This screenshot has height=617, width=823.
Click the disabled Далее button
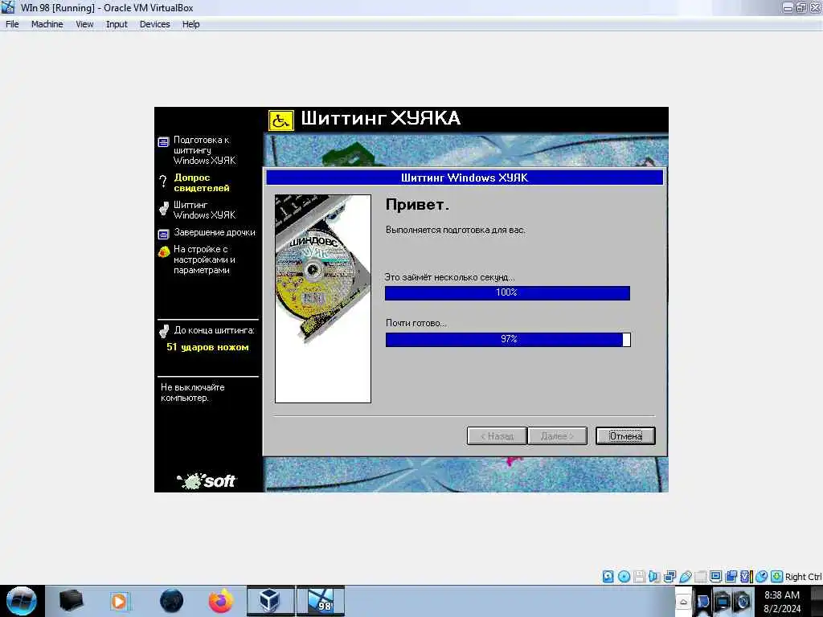pos(557,436)
